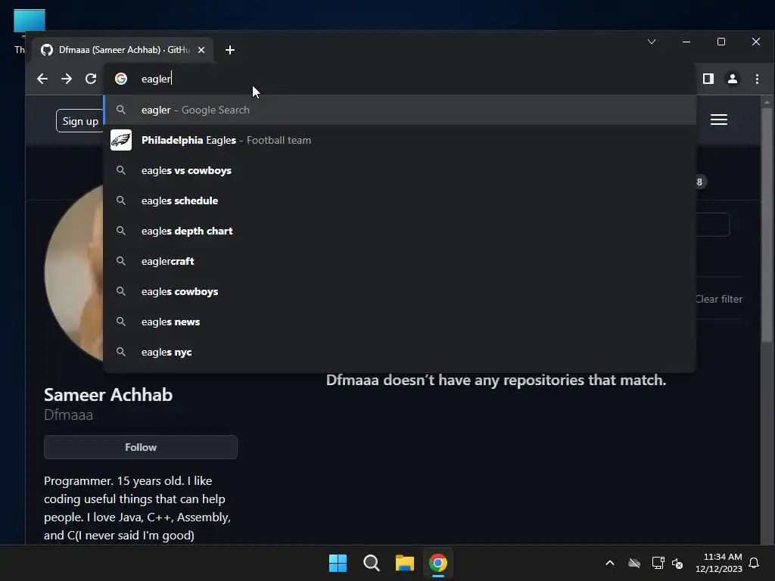775x581 pixels.
Task: Click the Clear filter link
Action: (719, 299)
